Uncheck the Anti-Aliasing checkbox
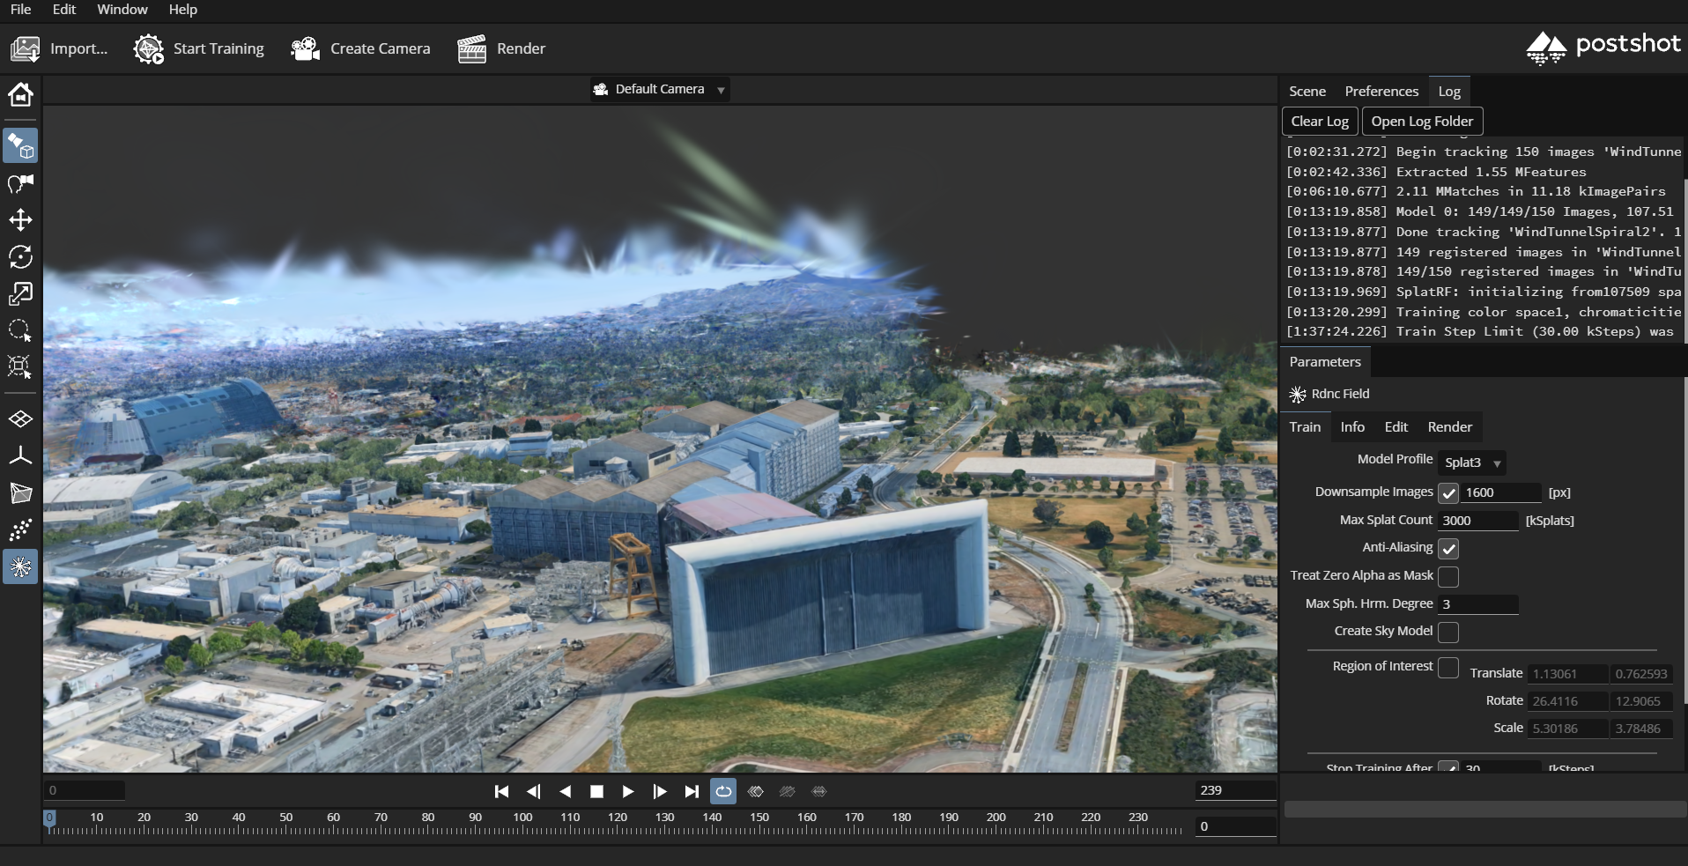The height and width of the screenshot is (866, 1688). [x=1447, y=549]
